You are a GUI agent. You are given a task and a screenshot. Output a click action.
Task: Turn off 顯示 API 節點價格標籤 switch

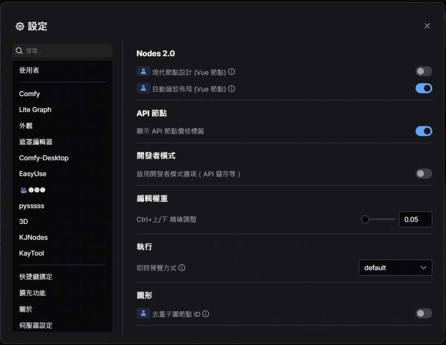(424, 131)
